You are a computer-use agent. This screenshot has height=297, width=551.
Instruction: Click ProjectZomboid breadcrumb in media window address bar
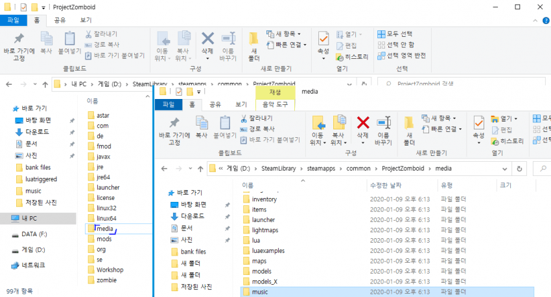403,169
